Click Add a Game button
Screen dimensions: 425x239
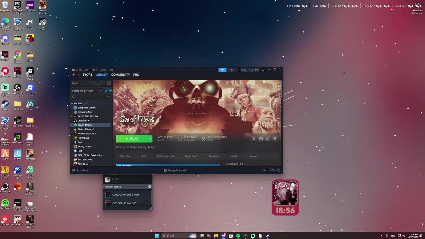pyautogui.click(x=80, y=170)
